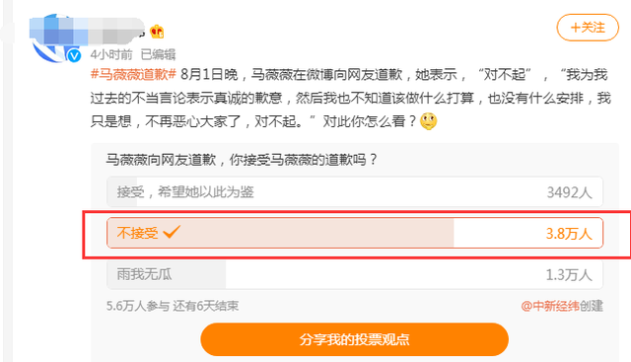
Task: Click the 3.8万人 vote count
Action: point(569,234)
